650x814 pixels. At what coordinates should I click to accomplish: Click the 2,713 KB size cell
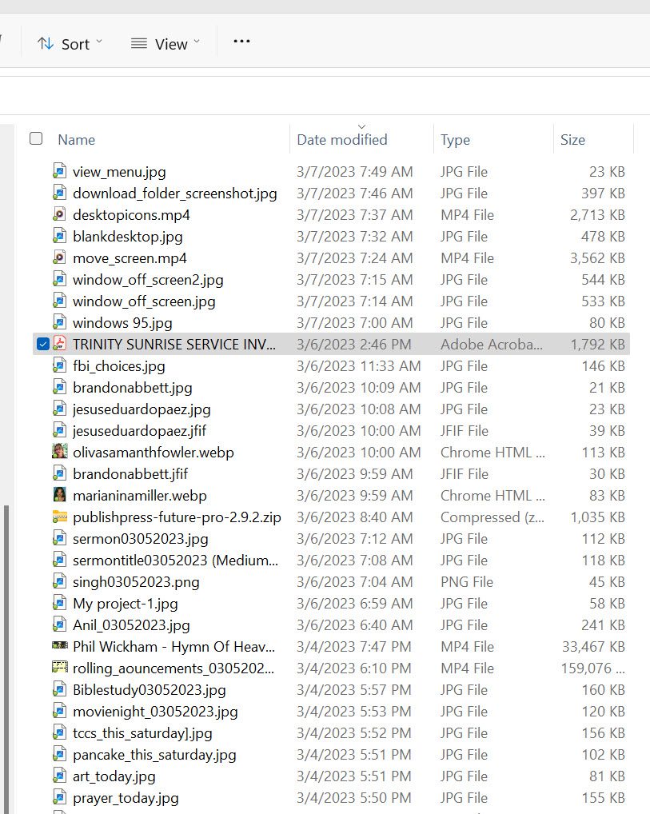point(597,214)
